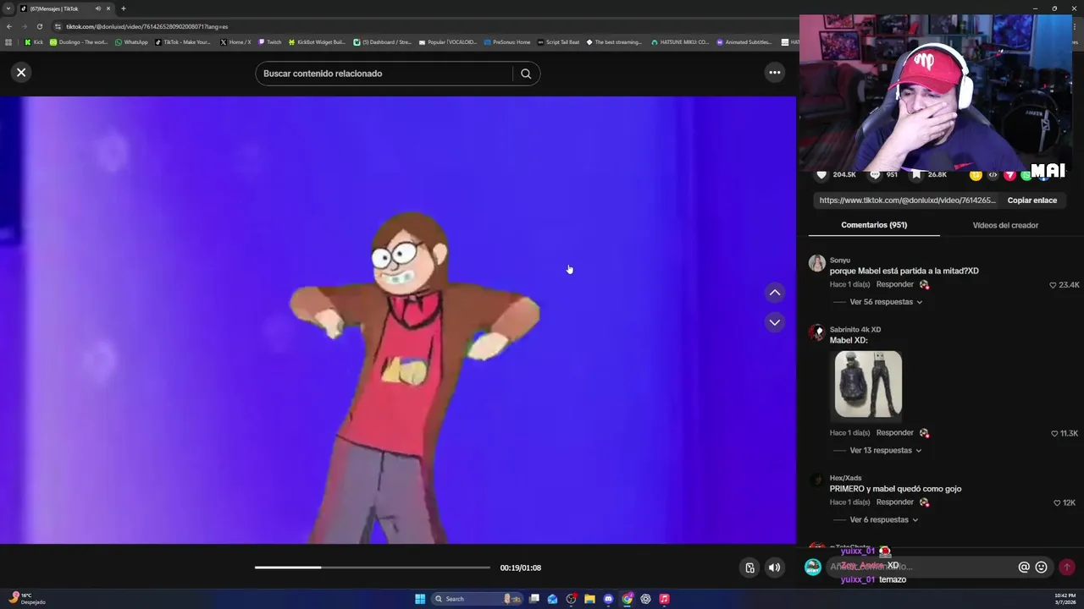Open the WhatsApp bookmark
This screenshot has width=1084, height=609.
click(130, 41)
